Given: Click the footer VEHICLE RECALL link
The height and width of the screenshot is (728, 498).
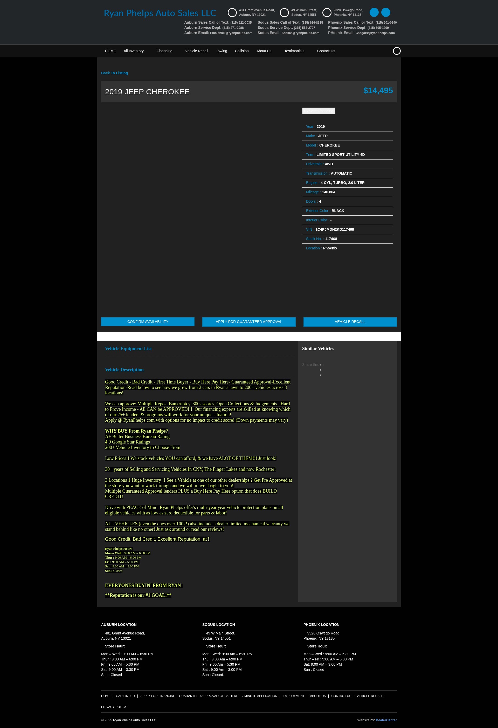Looking at the screenshot, I should tap(370, 696).
